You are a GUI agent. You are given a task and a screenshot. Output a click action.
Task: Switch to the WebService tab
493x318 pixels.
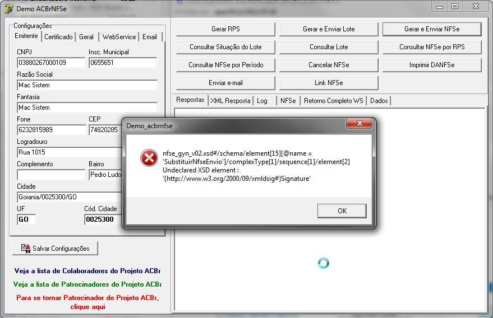[119, 37]
